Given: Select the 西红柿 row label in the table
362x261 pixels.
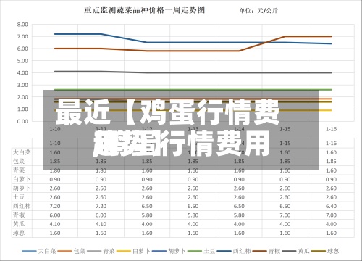Looking at the screenshot, I should click(22, 206).
